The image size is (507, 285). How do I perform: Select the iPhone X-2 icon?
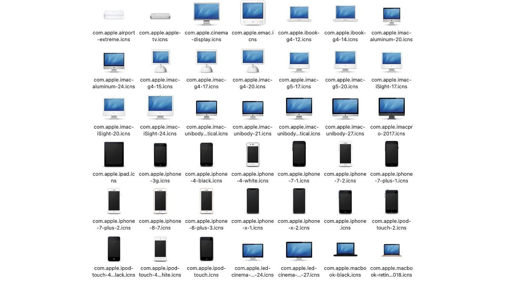pos(299,201)
